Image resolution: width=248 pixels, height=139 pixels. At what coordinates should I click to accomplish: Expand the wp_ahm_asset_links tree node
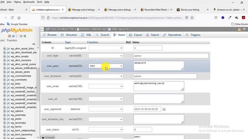tap(4, 49)
